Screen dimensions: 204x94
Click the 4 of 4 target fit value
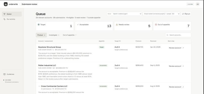pos(117,47)
